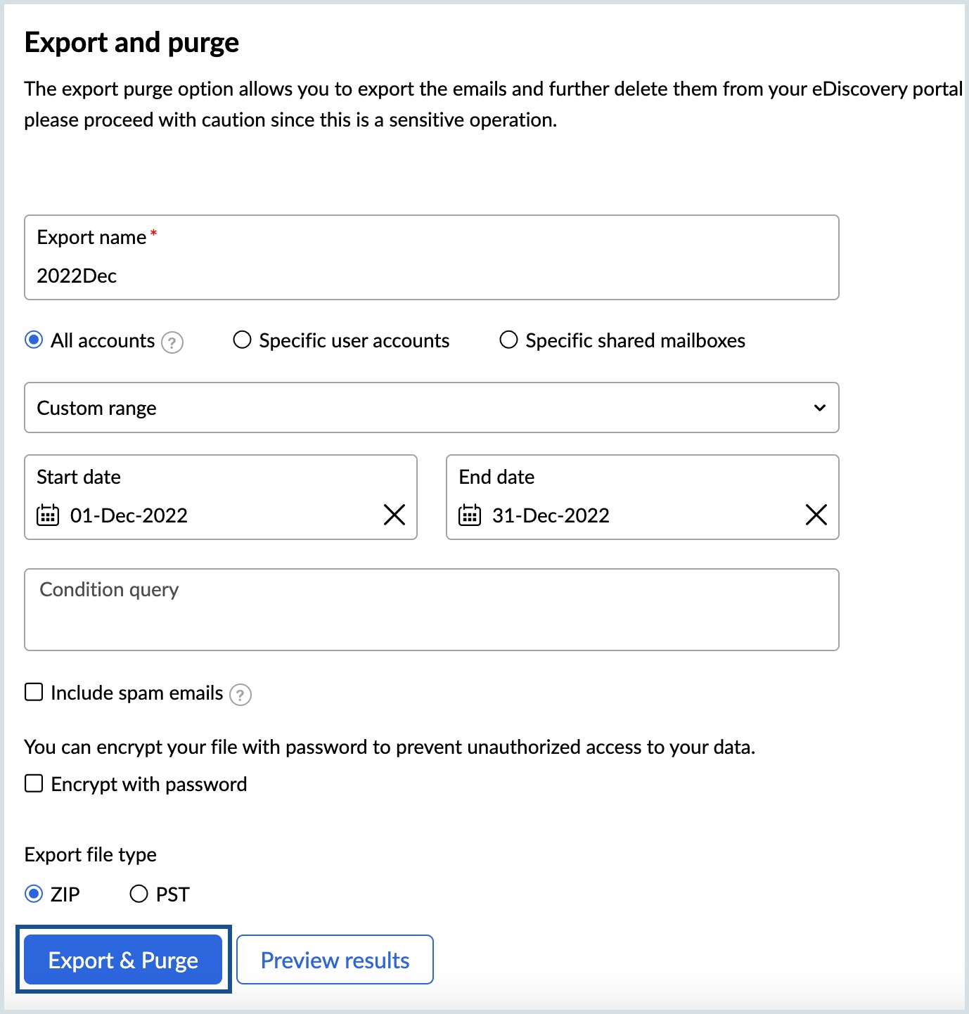The image size is (969, 1014).
Task: View the Include spam emails help tooltip
Action: (240, 695)
